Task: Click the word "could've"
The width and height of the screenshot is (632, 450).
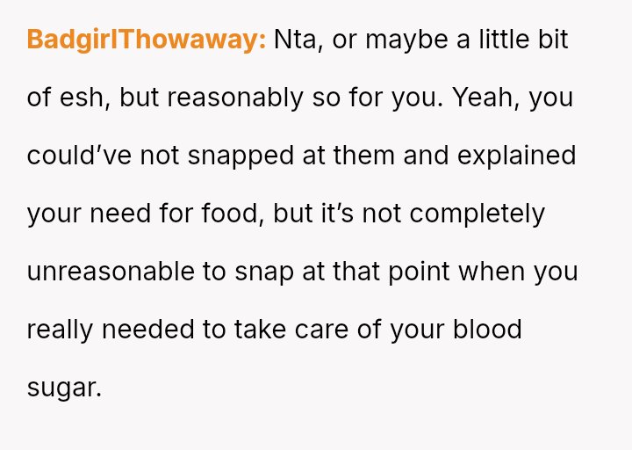Action: pos(79,156)
